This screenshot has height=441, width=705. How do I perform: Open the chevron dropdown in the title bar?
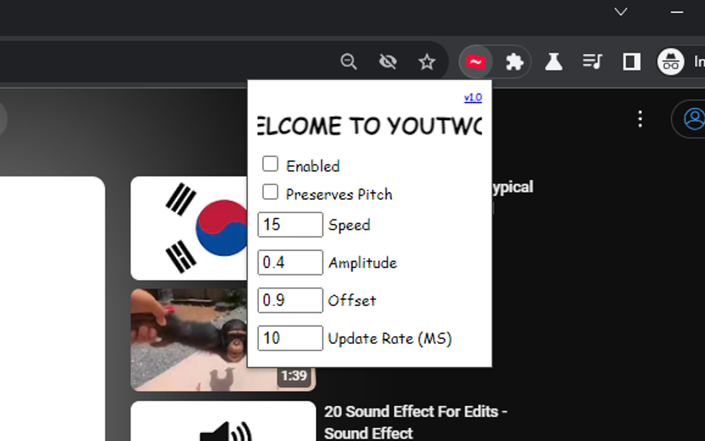[620, 12]
